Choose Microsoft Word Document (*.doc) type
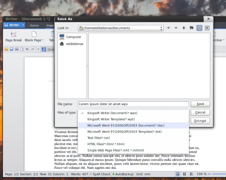Image resolution: width=226 pixels, height=180 pixels. click(133, 125)
